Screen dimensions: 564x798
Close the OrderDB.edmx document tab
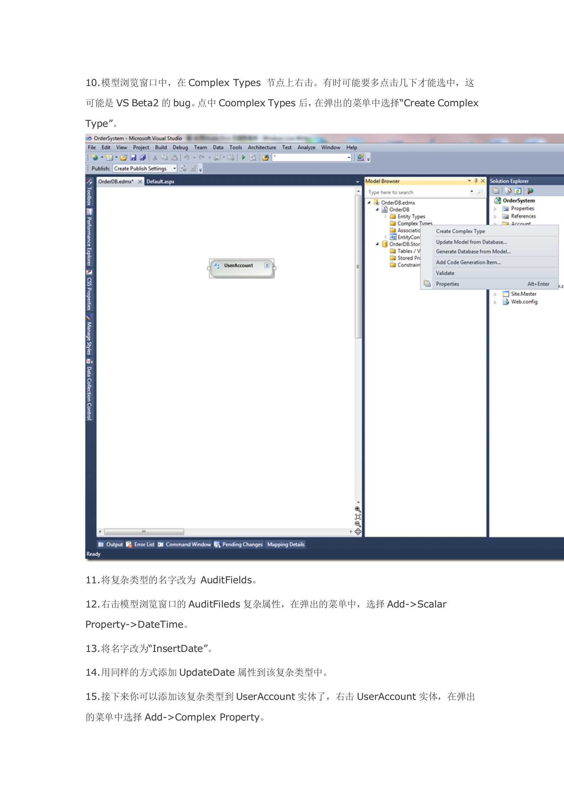click(x=140, y=182)
